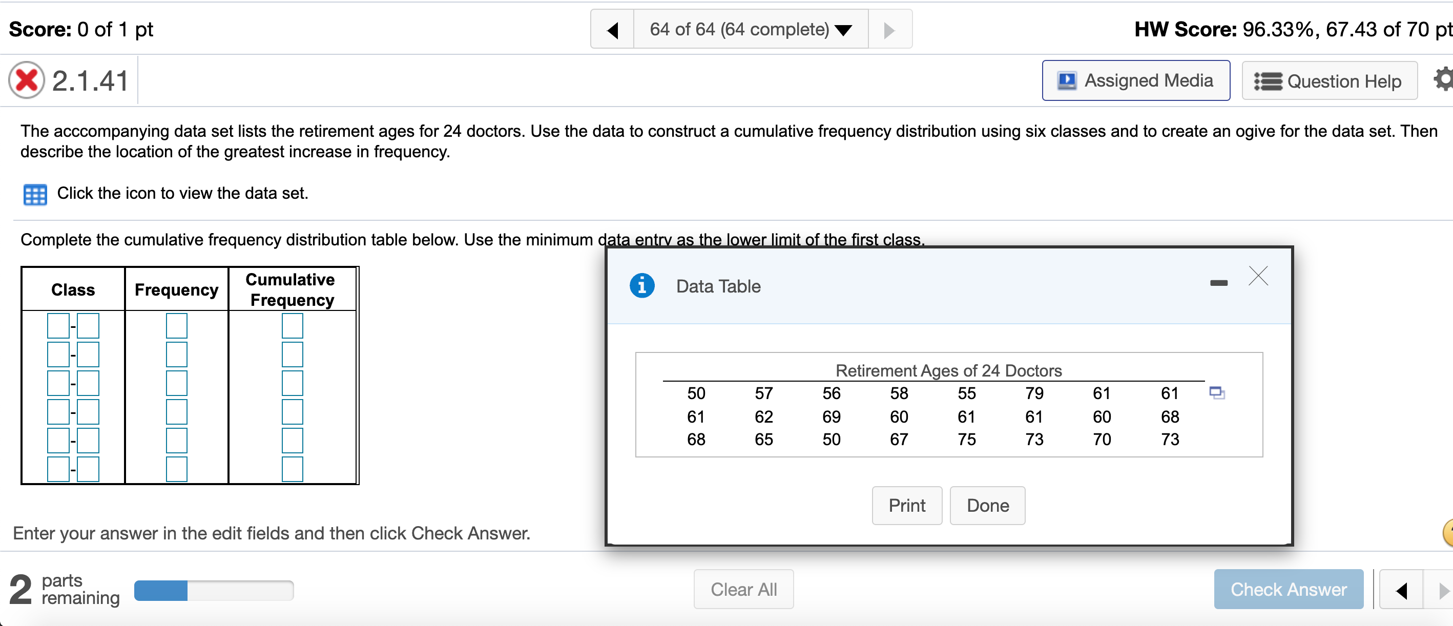Viewport: 1453px width, 626px height.
Task: Click the copy-data icon beside table
Action: [x=1217, y=392]
